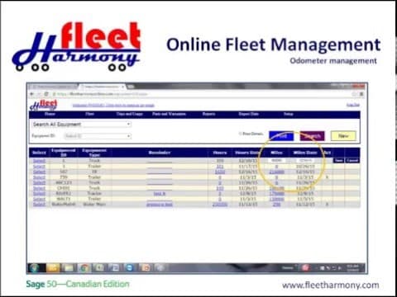Open the 1050 hours link
Viewport: 397px width, 297px height.
click(220, 172)
